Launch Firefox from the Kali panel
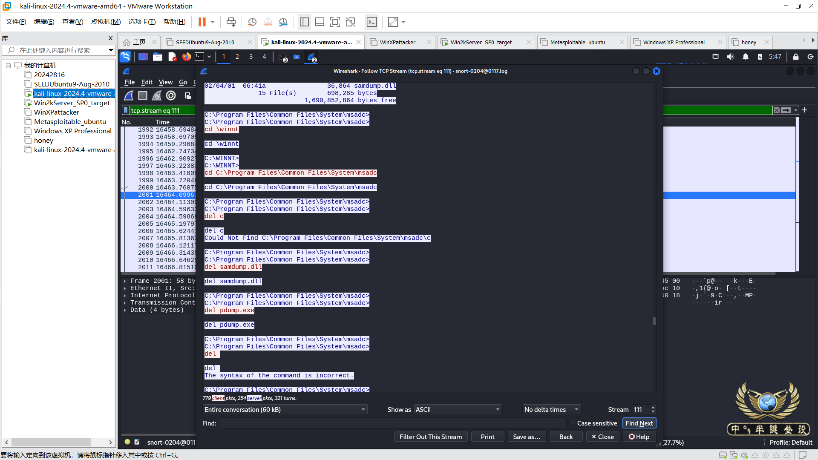 pos(187,57)
